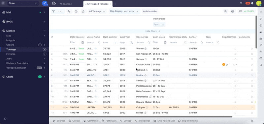Image resolution: width=264 pixels, height=124 pixels.
Task: Remove the Spot open dates filter chip
Action: pyautogui.click(x=163, y=24)
